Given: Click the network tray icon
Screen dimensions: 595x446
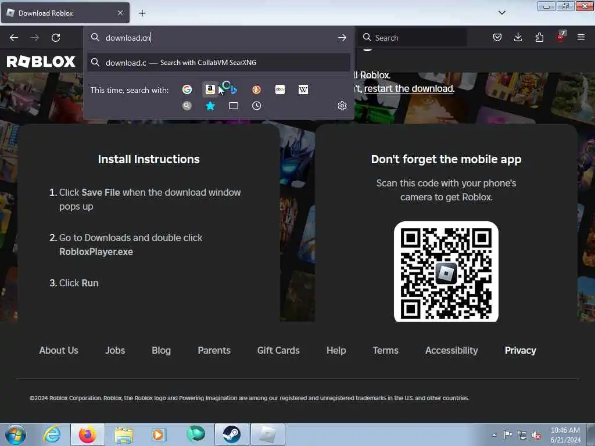Looking at the screenshot, I should [x=522, y=435].
